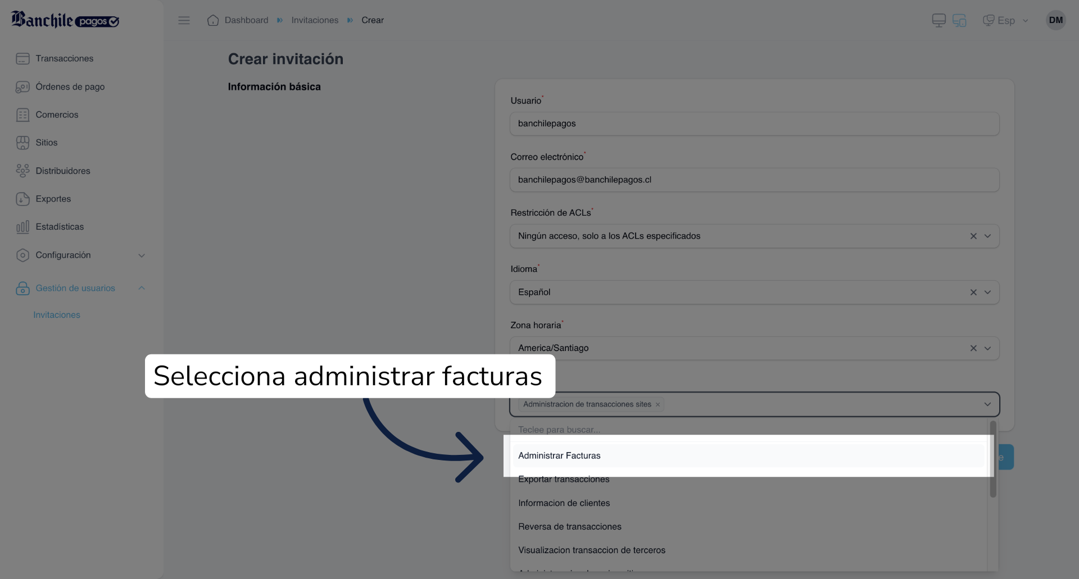Click the Distribuidores sidebar icon
This screenshot has width=1079, height=579.
click(x=22, y=171)
